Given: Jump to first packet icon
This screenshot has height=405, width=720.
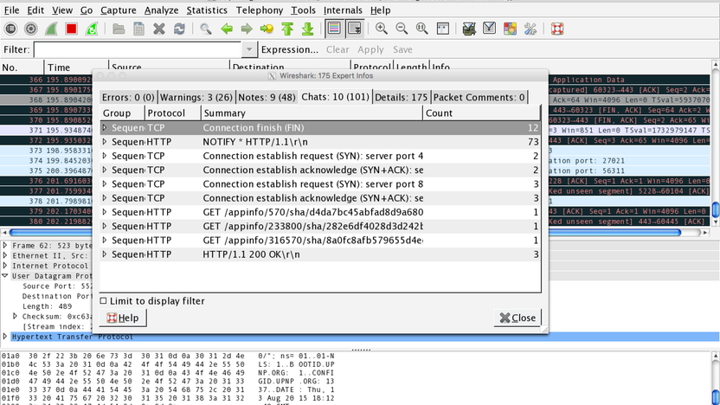Looking at the screenshot, I should point(287,29).
